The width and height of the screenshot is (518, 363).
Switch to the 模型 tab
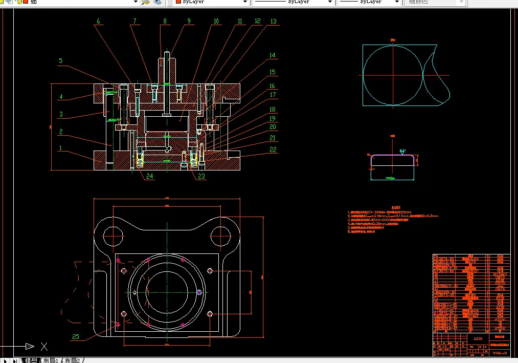coord(31,360)
